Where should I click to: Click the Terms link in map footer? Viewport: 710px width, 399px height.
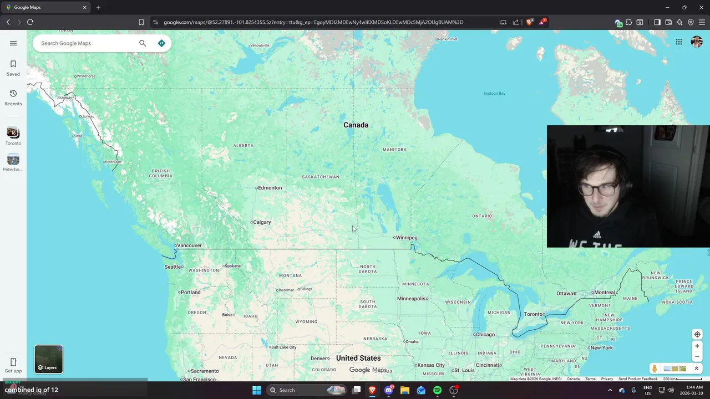point(590,379)
